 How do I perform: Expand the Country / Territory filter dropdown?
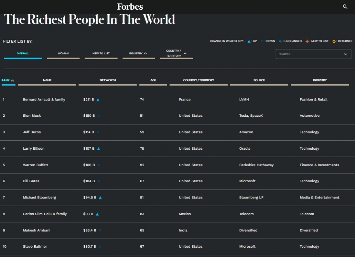(x=176, y=53)
